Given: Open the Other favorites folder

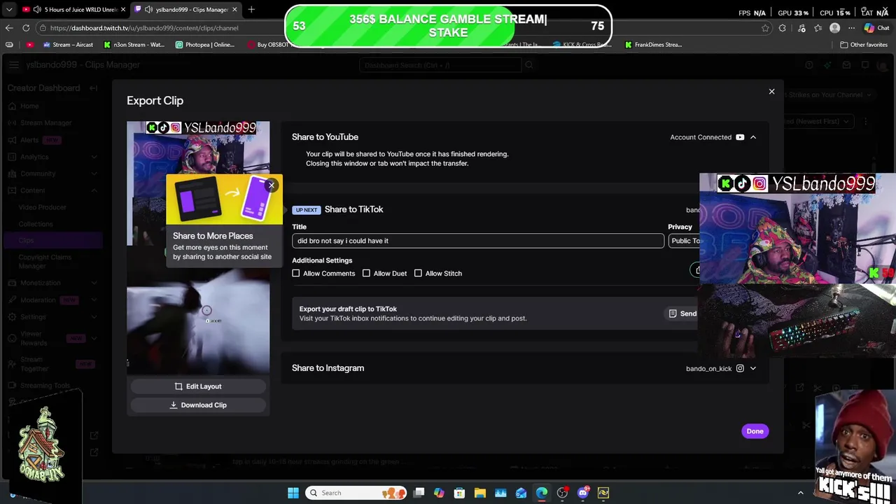Looking at the screenshot, I should click(864, 45).
